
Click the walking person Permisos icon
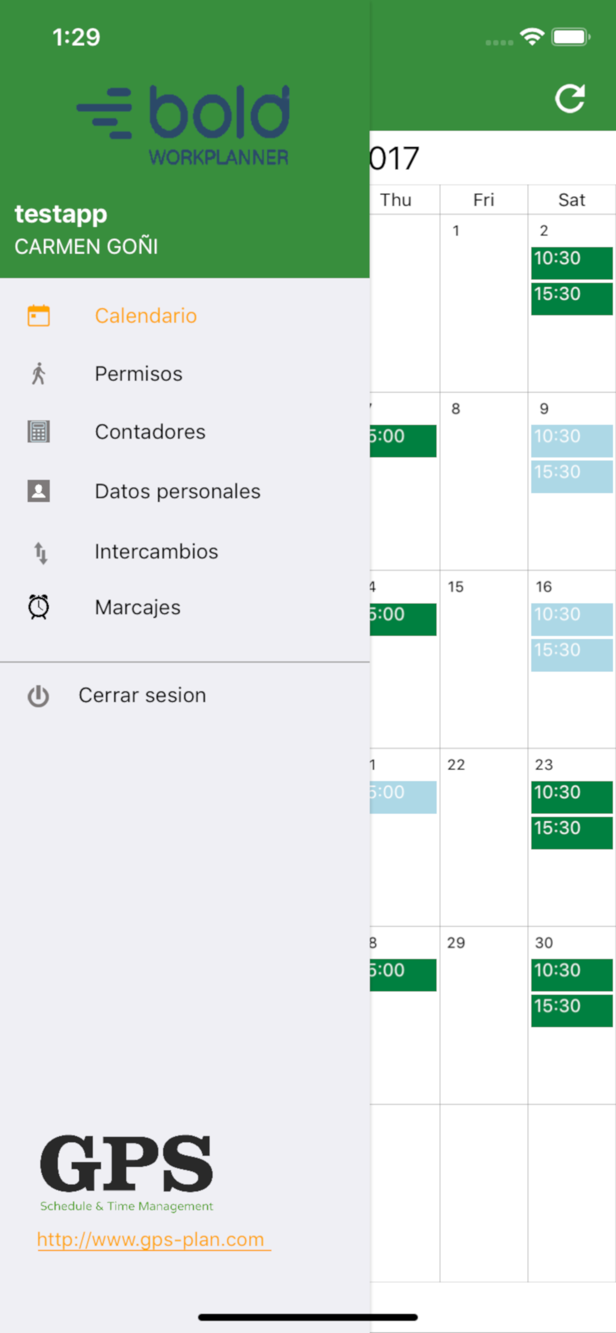(39, 373)
